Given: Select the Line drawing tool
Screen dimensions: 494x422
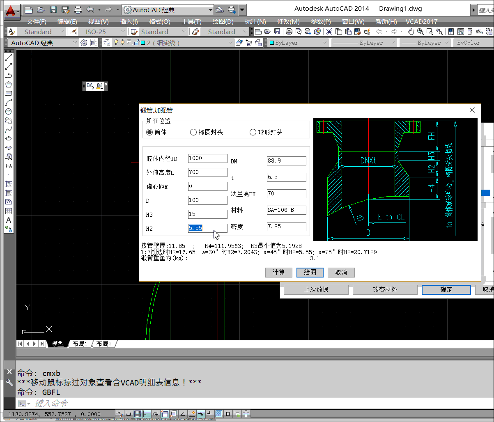Looking at the screenshot, I should tap(8, 58).
